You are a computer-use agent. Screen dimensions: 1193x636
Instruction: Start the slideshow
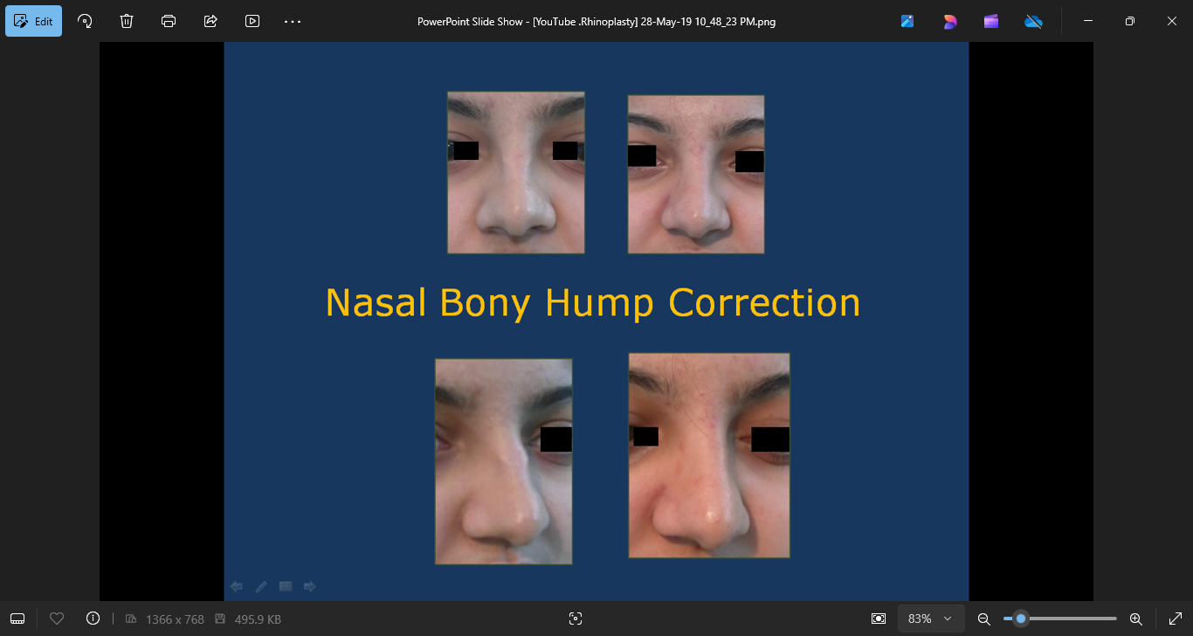tap(252, 21)
